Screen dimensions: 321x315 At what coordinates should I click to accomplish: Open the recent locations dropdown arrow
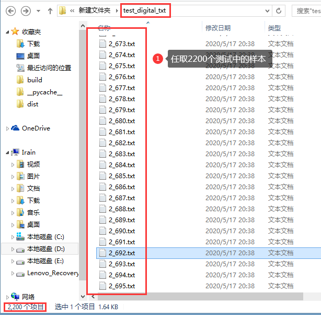click(x=38, y=11)
